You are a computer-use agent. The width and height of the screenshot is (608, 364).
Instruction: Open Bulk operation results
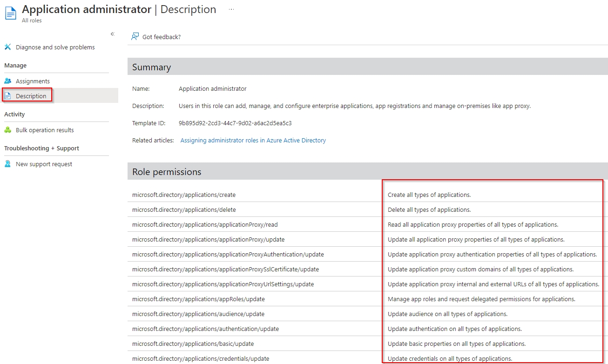coord(45,130)
